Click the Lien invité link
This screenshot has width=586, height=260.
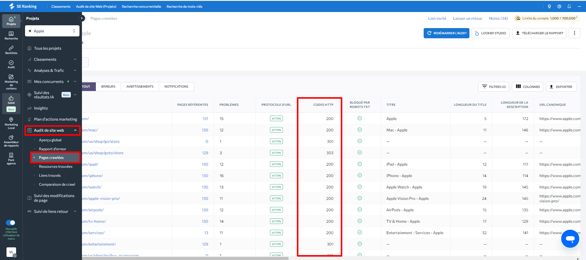(437, 18)
